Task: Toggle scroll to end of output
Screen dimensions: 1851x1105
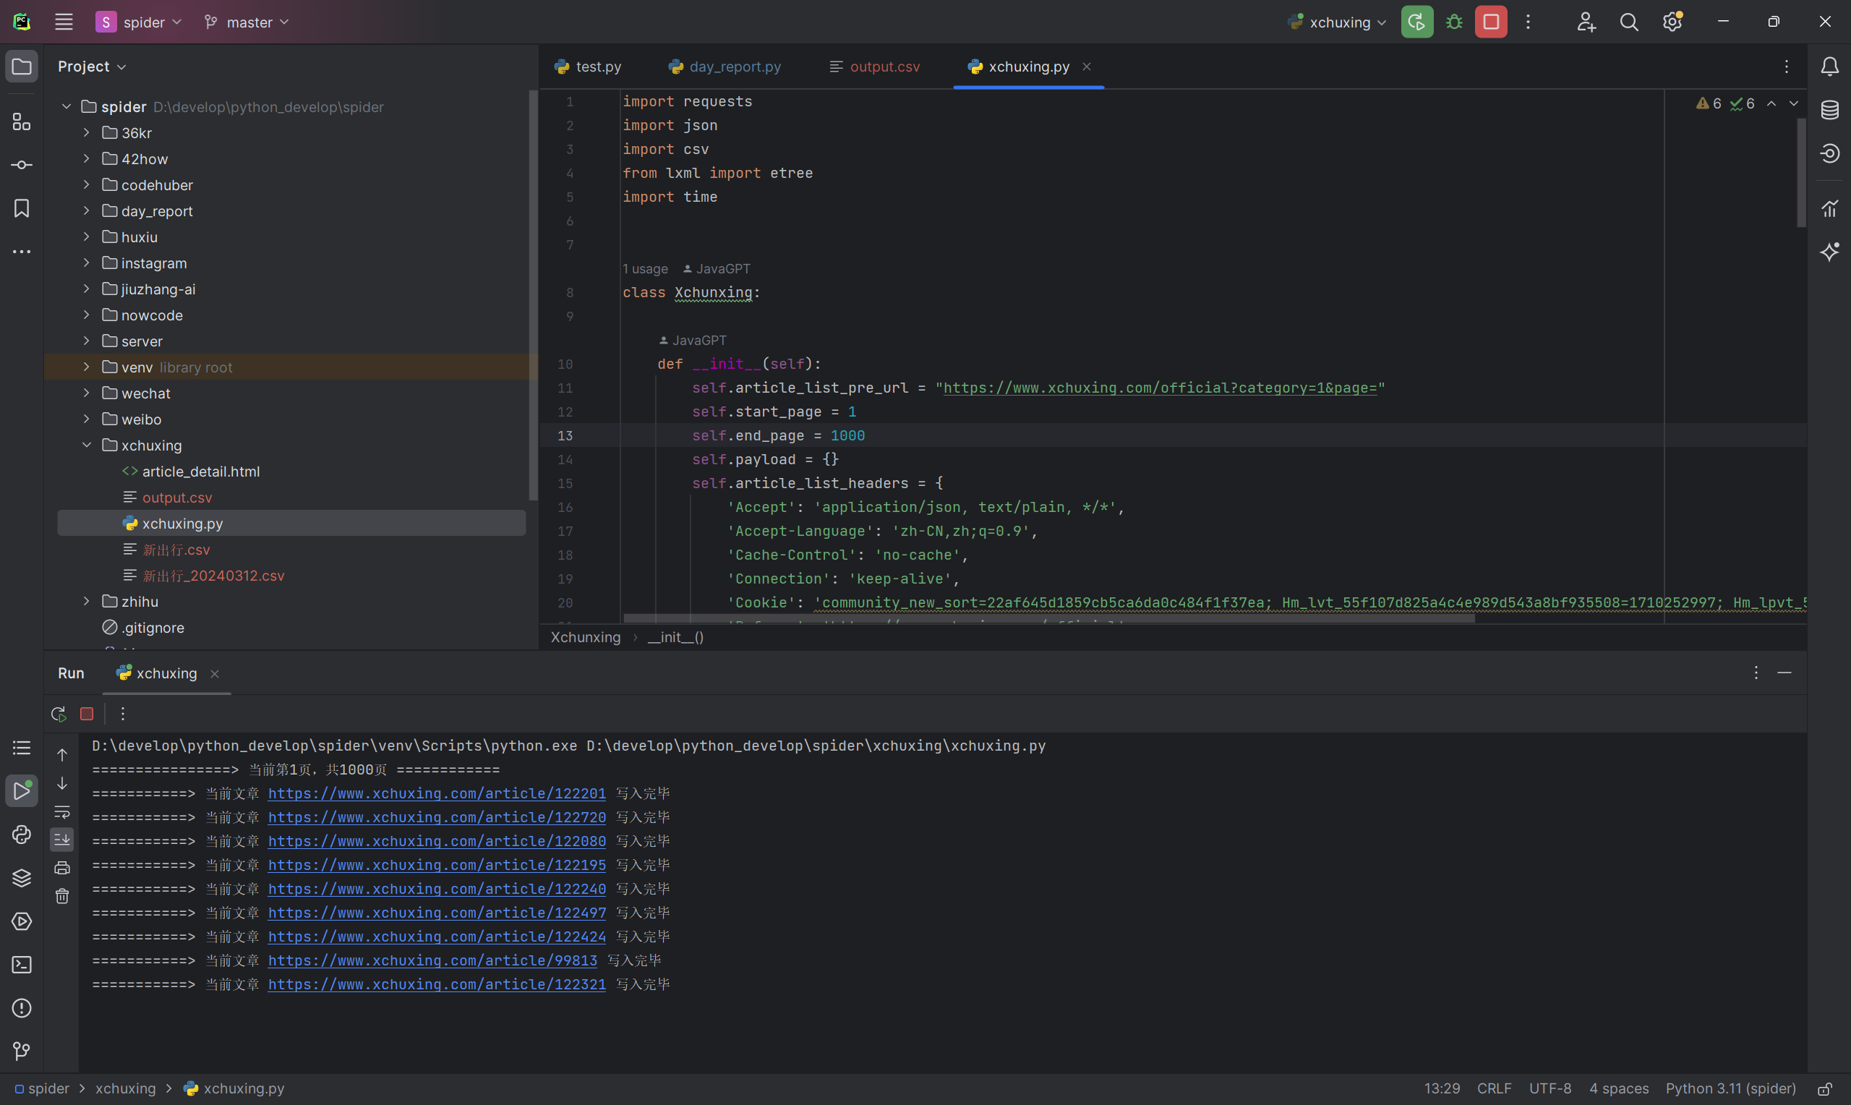Action: (x=62, y=839)
